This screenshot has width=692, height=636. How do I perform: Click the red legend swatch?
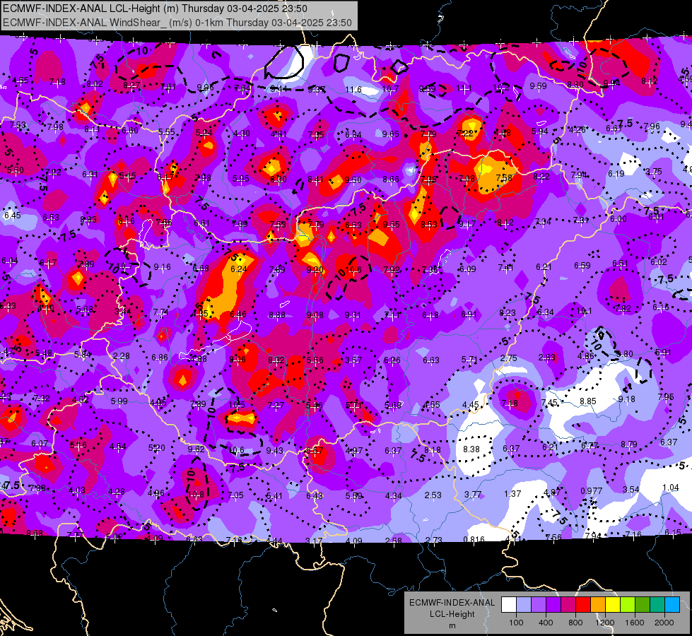[x=583, y=604]
